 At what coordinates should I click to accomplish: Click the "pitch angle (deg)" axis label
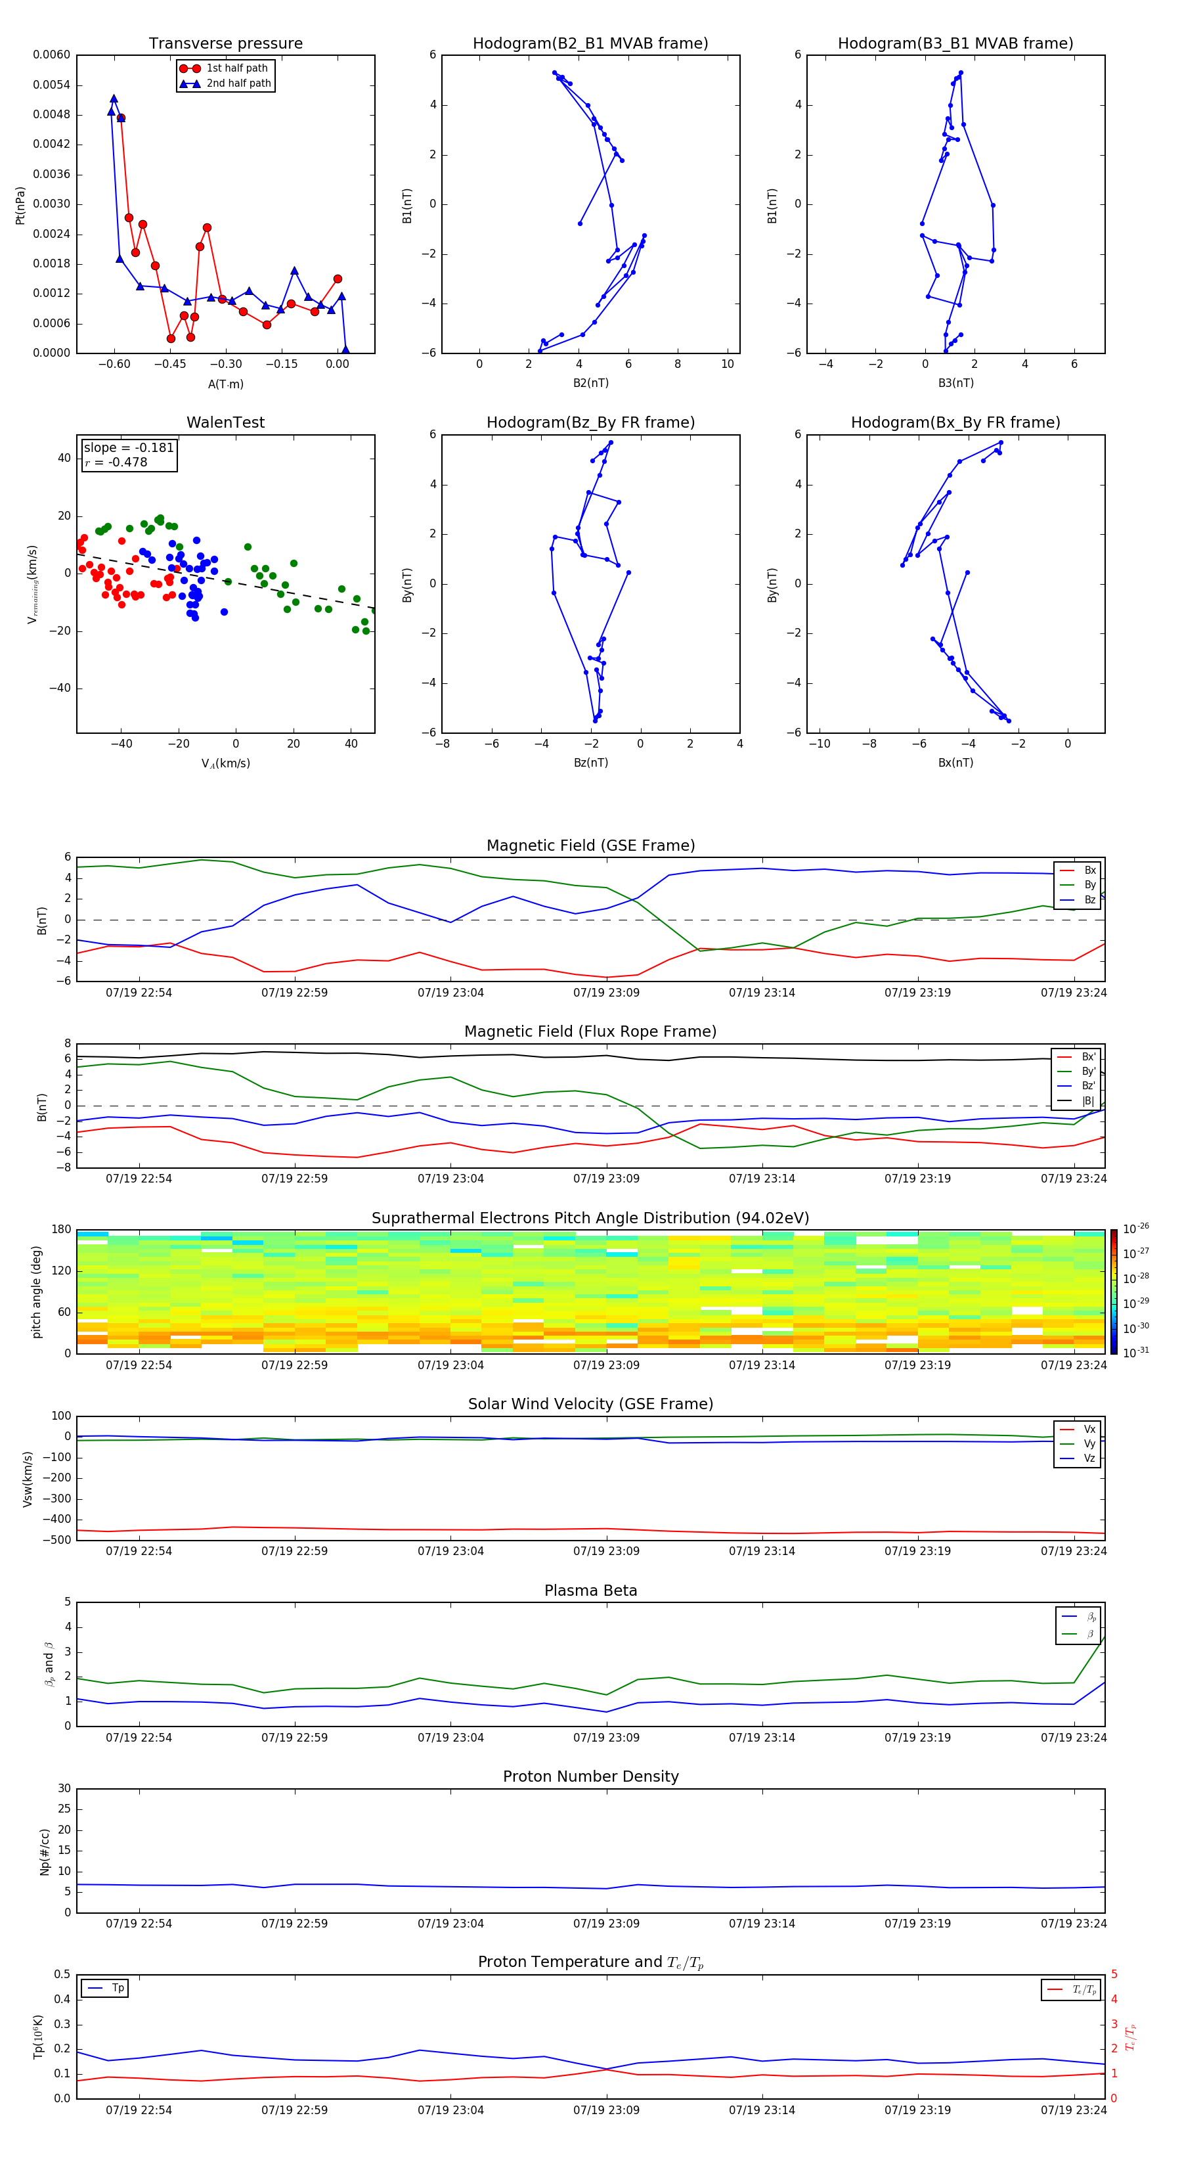click(x=36, y=1292)
